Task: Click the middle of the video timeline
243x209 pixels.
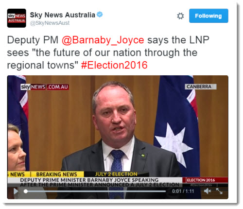Action: [x=96, y=192]
